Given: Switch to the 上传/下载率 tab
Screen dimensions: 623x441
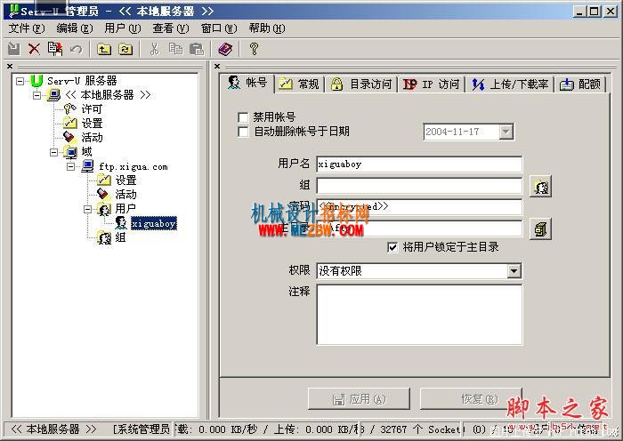Looking at the screenshot, I should click(510, 84).
